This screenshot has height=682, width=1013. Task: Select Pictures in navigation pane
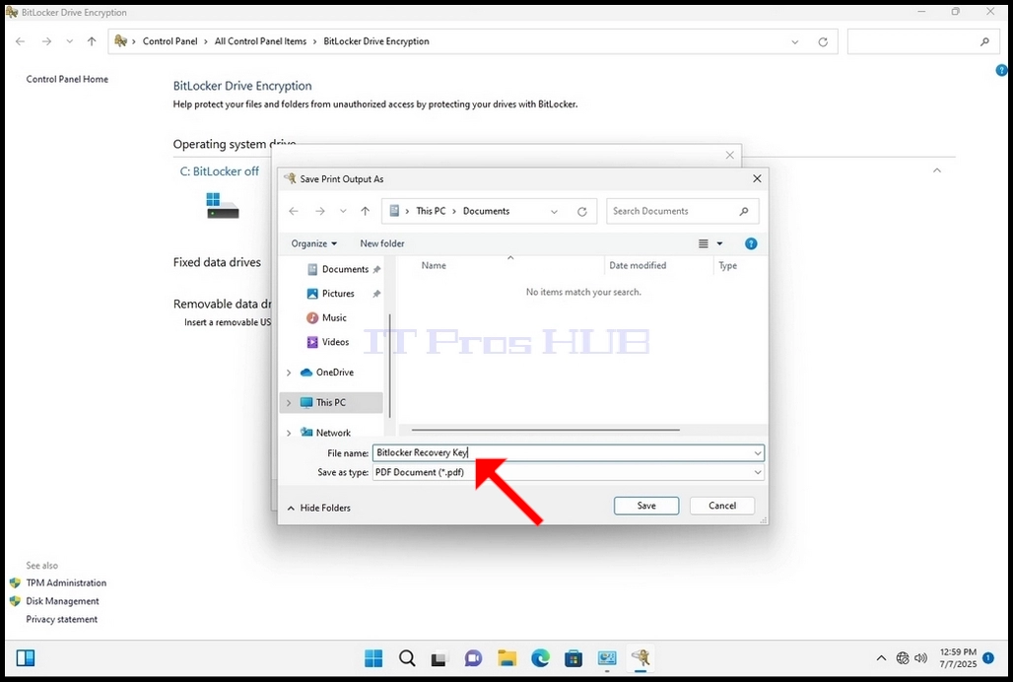[338, 294]
